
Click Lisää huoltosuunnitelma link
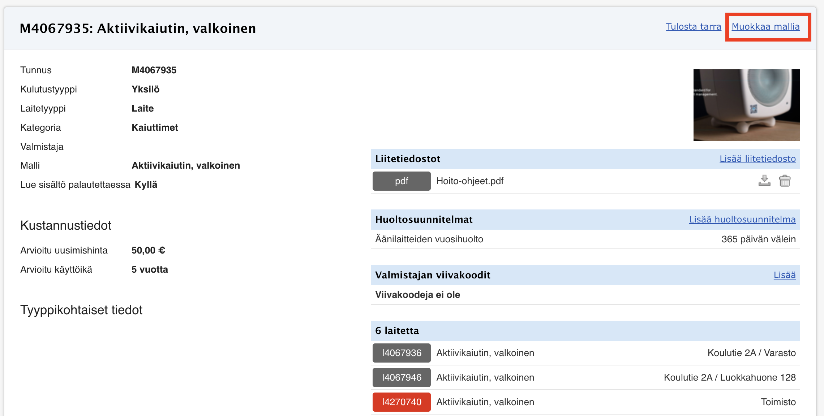[742, 220]
